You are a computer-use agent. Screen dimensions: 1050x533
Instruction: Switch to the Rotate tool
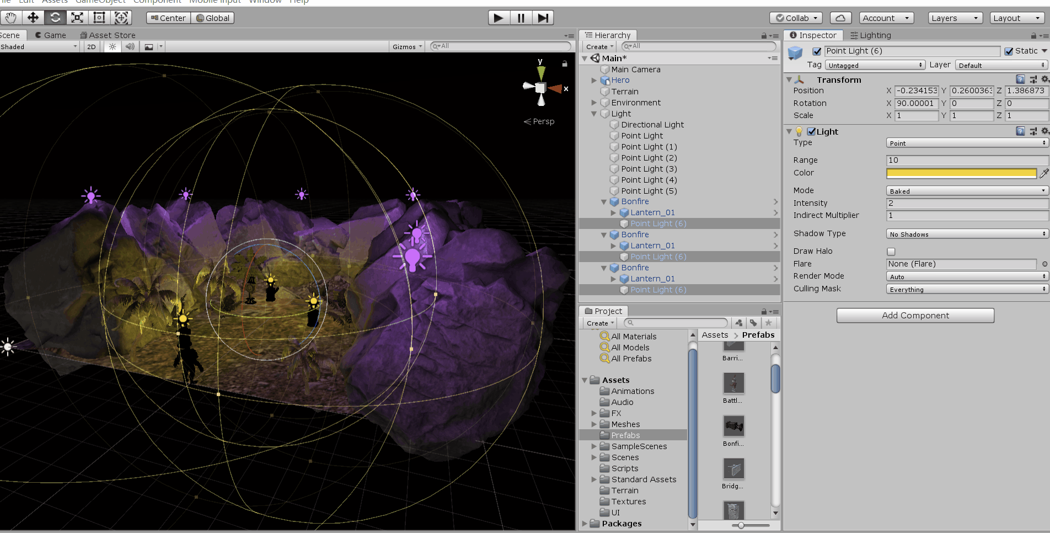coord(55,18)
